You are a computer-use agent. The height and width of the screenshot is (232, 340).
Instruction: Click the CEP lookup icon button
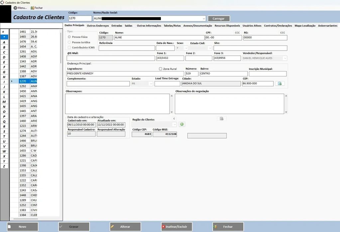(x=280, y=83)
